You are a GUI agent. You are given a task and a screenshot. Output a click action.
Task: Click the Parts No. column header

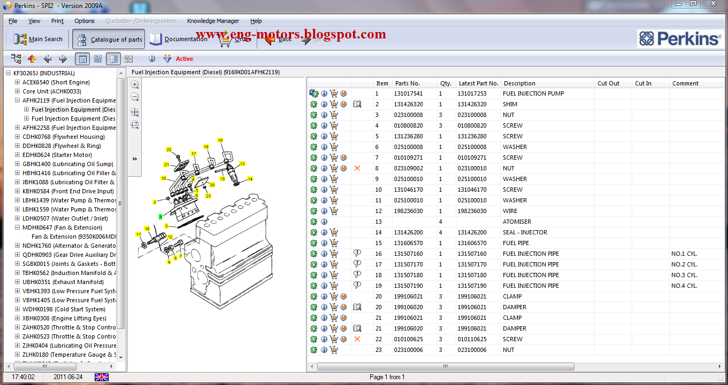click(407, 83)
